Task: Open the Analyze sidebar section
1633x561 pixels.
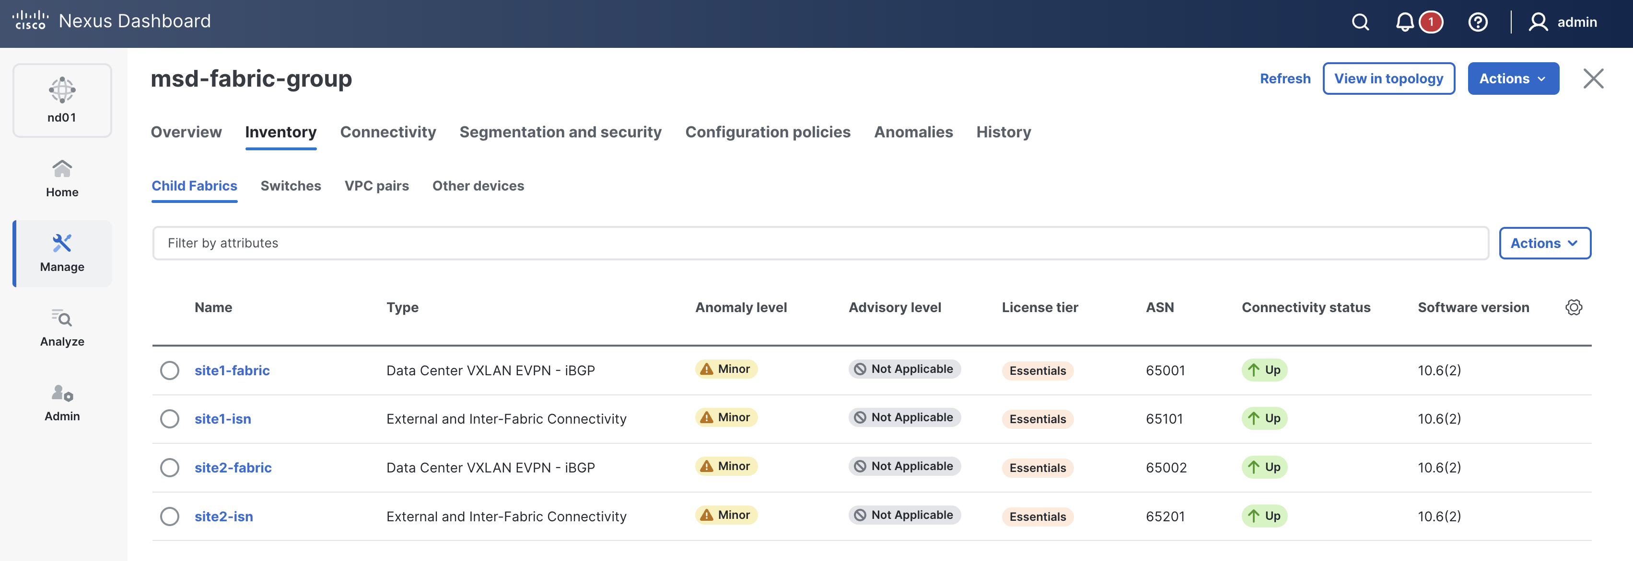Action: pyautogui.click(x=62, y=328)
